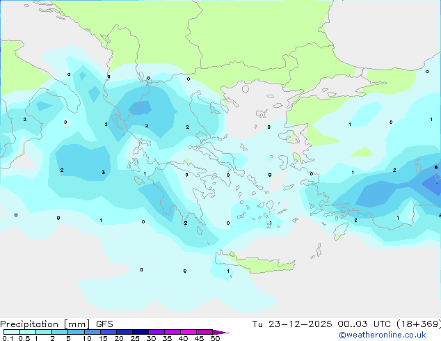Click the 30–35 mm purple legend swatch

coord(157,332)
